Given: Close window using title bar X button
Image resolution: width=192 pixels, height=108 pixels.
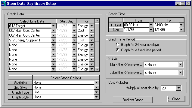Looking at the screenshot, I should pos(188,3).
